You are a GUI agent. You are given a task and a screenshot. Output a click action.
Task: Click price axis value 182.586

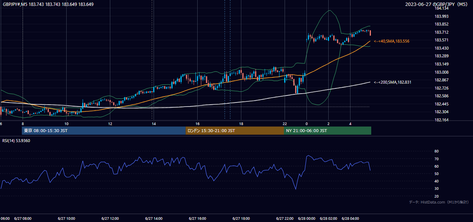point(441,96)
